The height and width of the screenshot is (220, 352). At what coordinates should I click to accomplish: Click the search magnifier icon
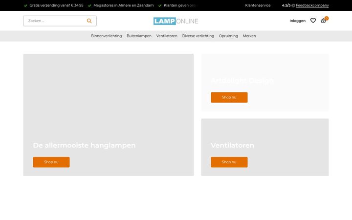pyautogui.click(x=89, y=21)
